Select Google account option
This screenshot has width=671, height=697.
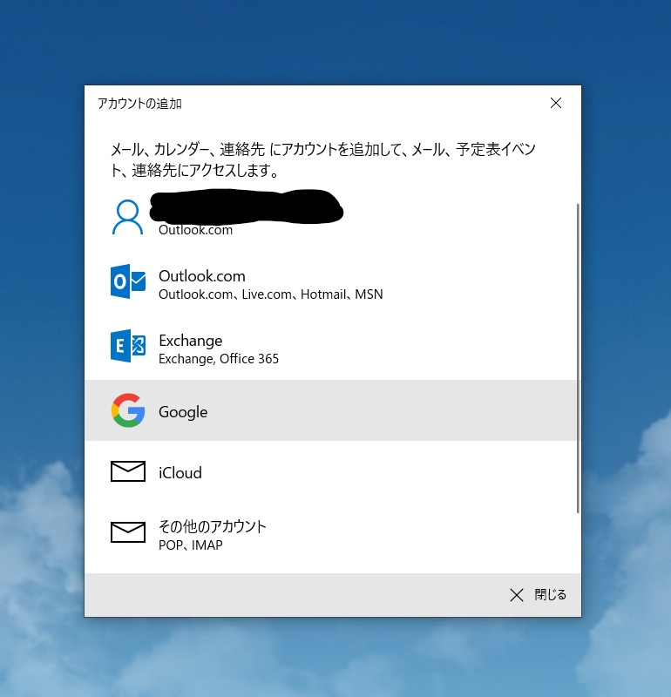(331, 410)
